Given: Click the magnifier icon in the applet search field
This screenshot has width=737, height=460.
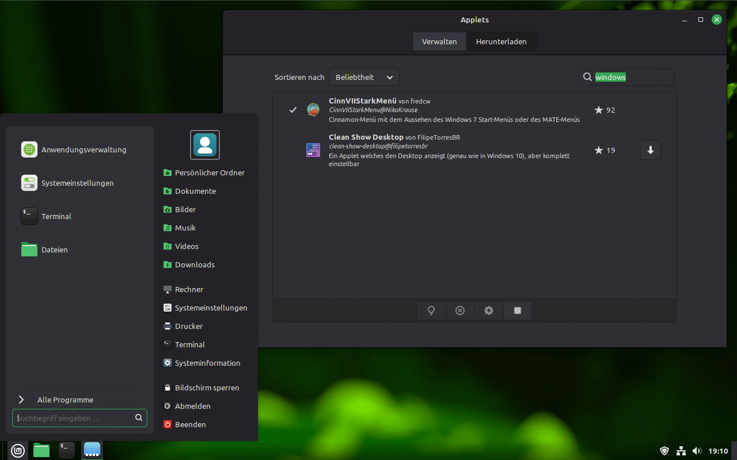Looking at the screenshot, I should (x=587, y=76).
